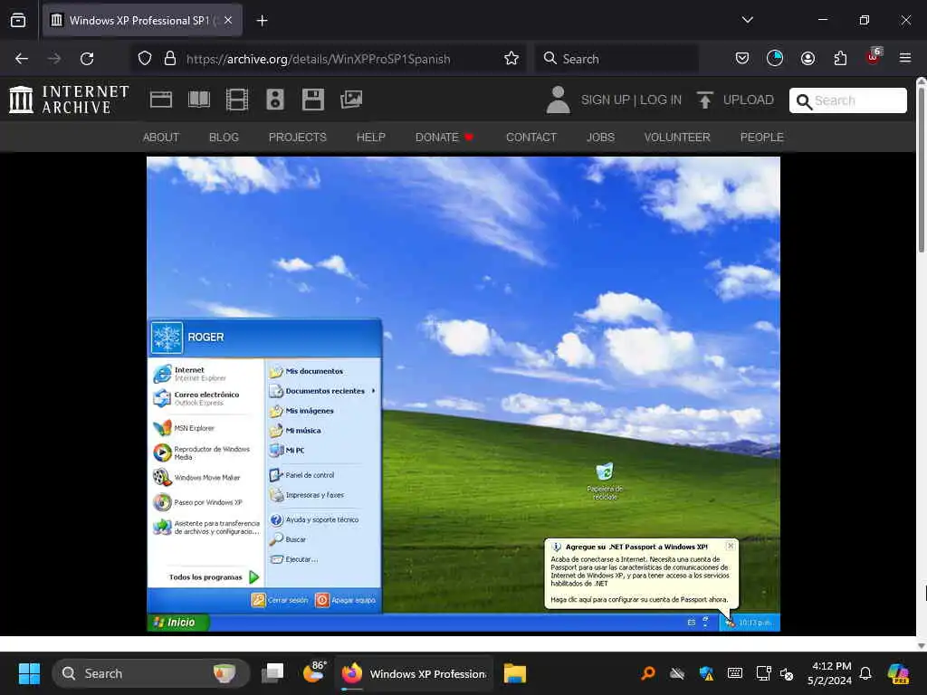Bookmark this page with star icon
The image size is (927, 695).
click(x=511, y=59)
